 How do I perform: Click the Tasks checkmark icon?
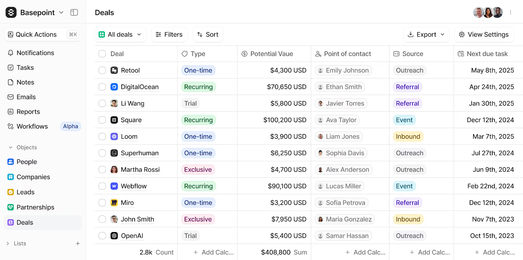tap(11, 68)
